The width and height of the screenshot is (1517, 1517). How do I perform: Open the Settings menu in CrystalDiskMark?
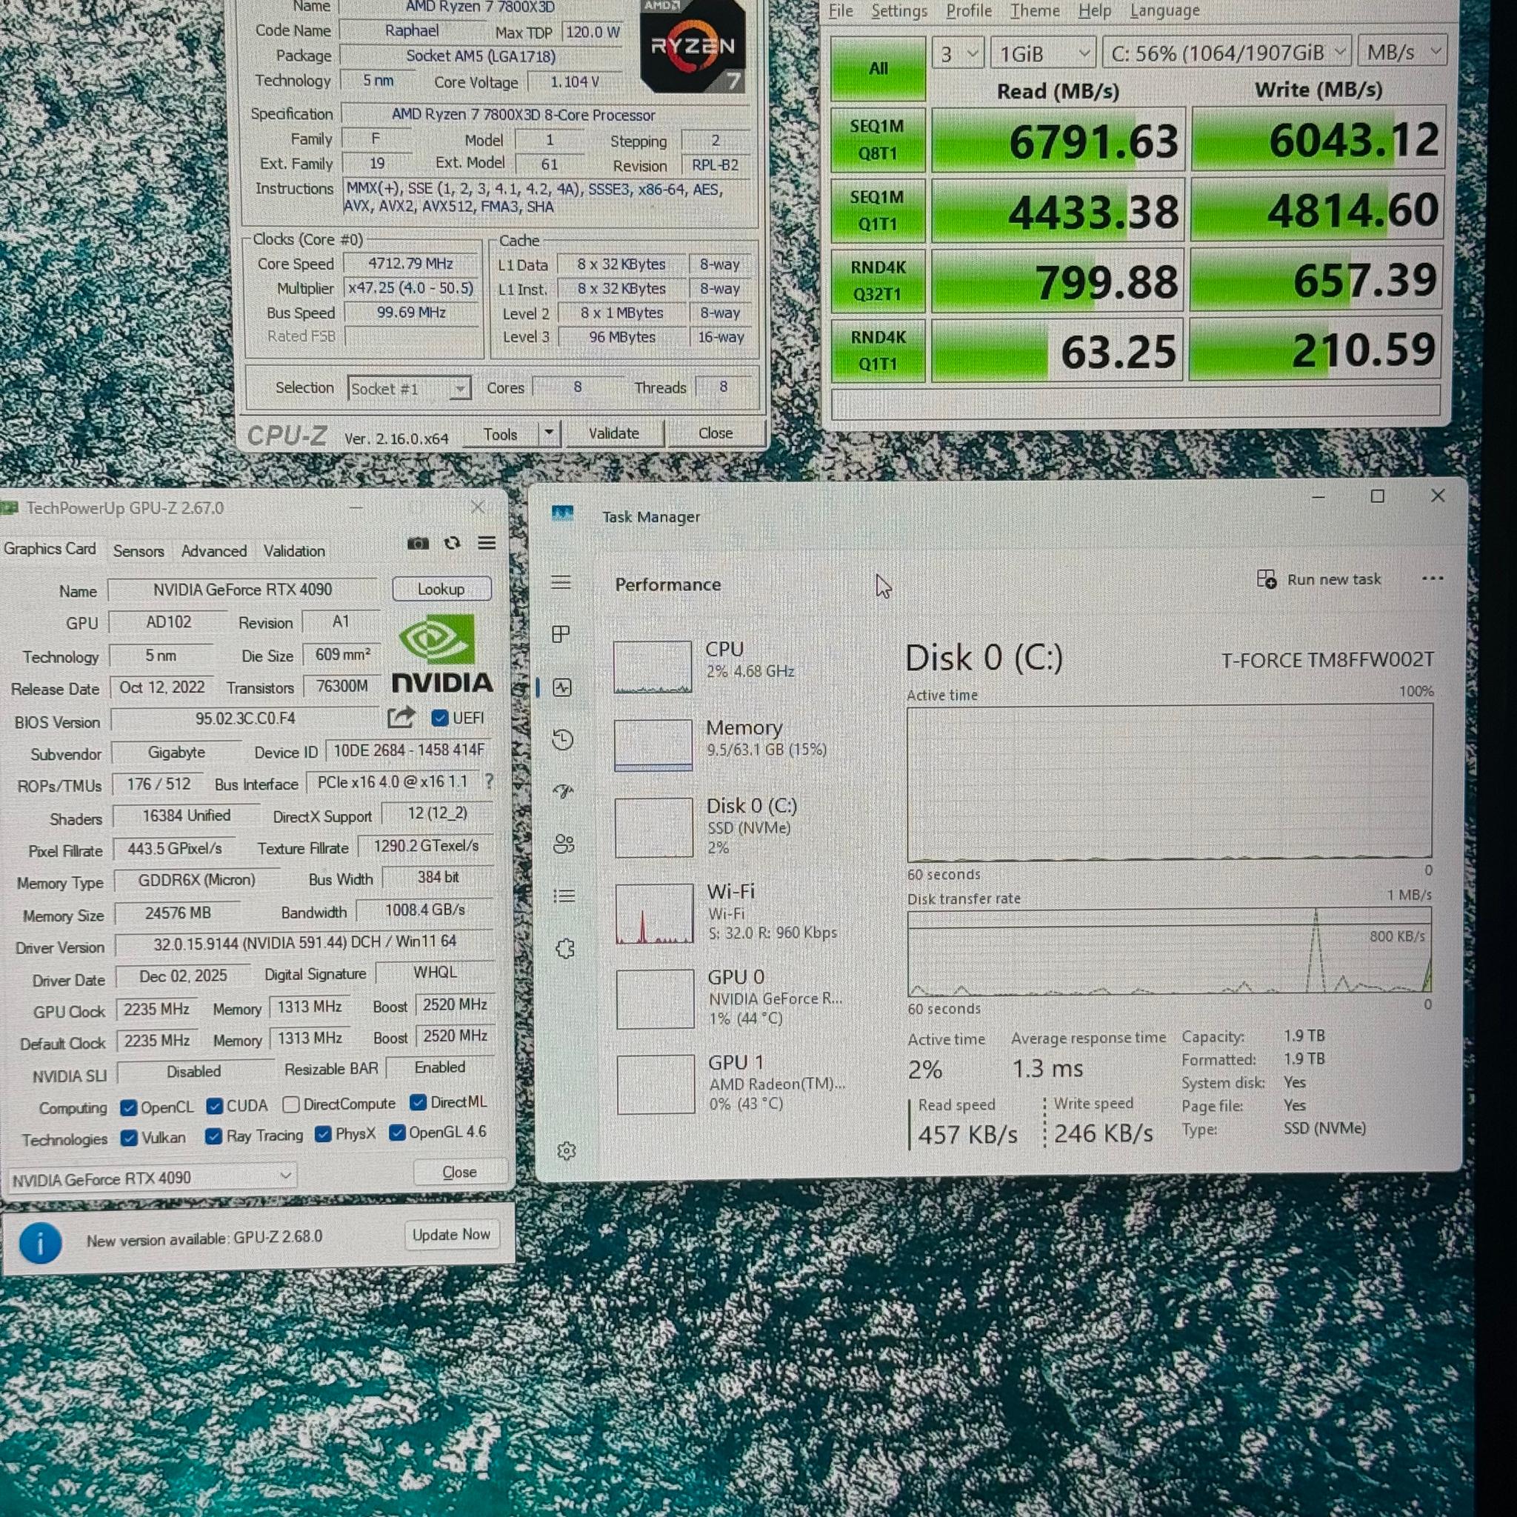(x=899, y=11)
